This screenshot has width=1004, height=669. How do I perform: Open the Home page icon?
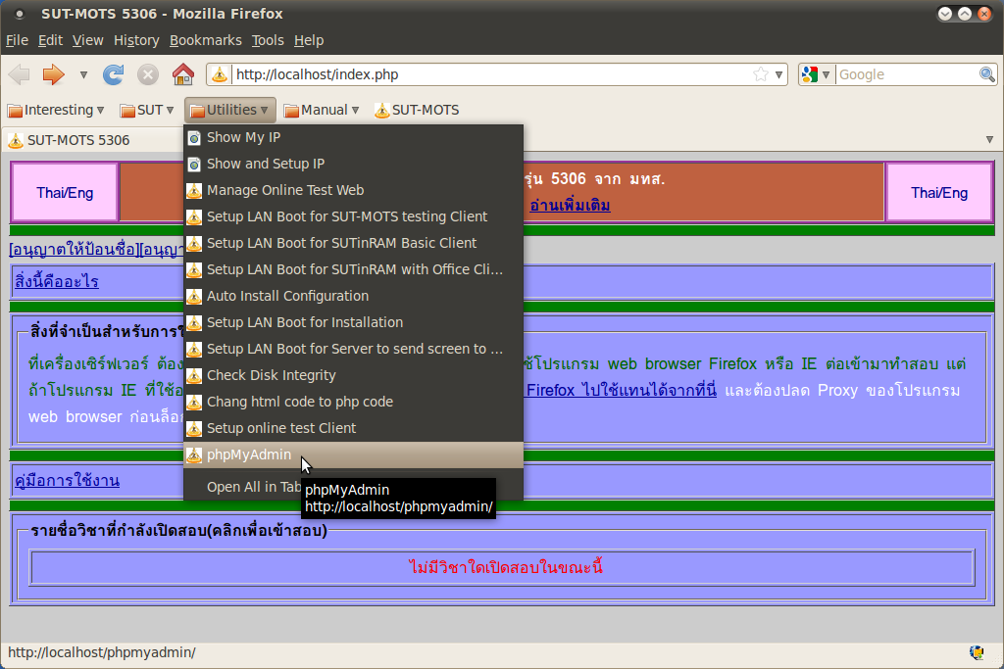(183, 74)
